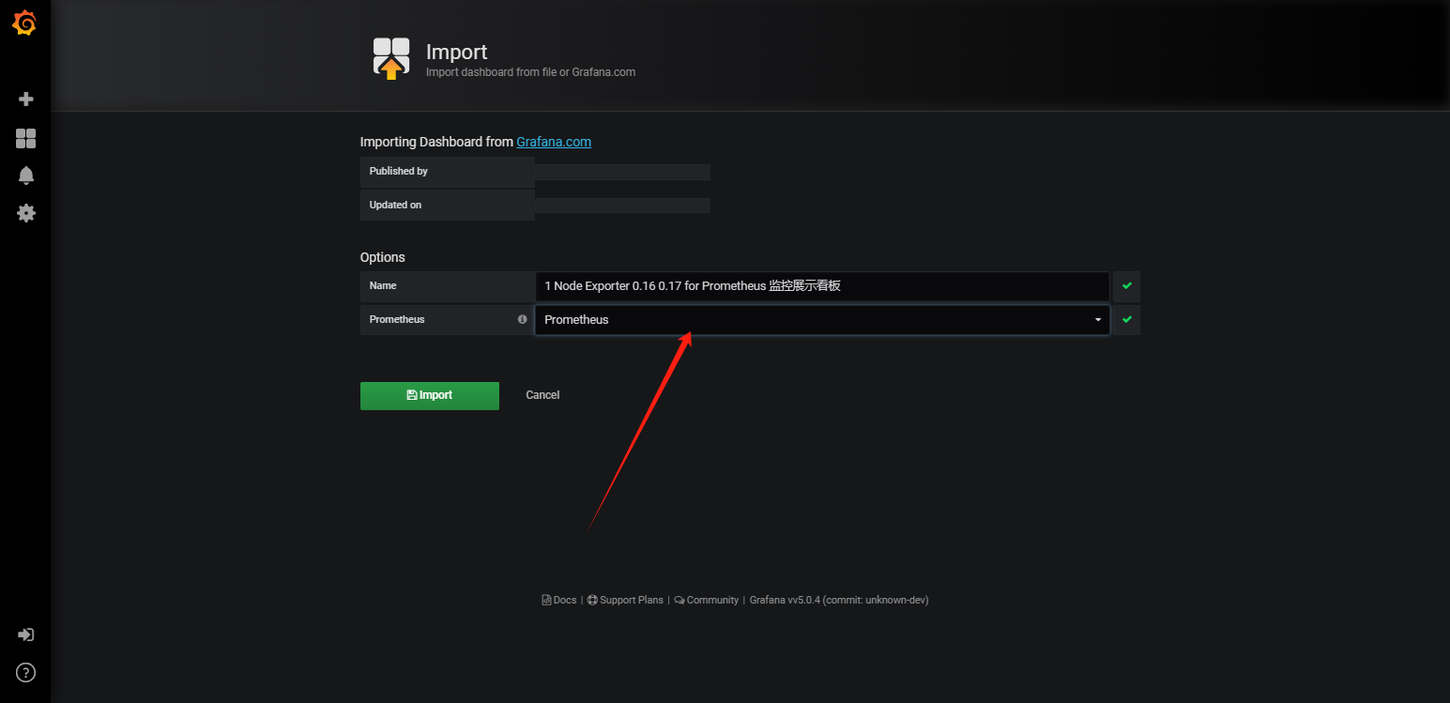Open the Support Plans footer link
Viewport: 1450px width, 703px height.
pos(625,600)
